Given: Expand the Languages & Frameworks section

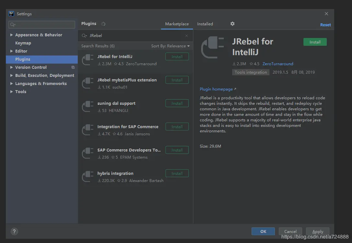Looking at the screenshot, I should 11,83.
